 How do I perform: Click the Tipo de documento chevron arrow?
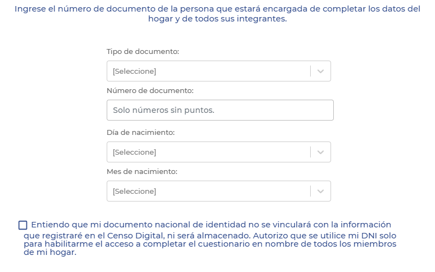point(321,72)
